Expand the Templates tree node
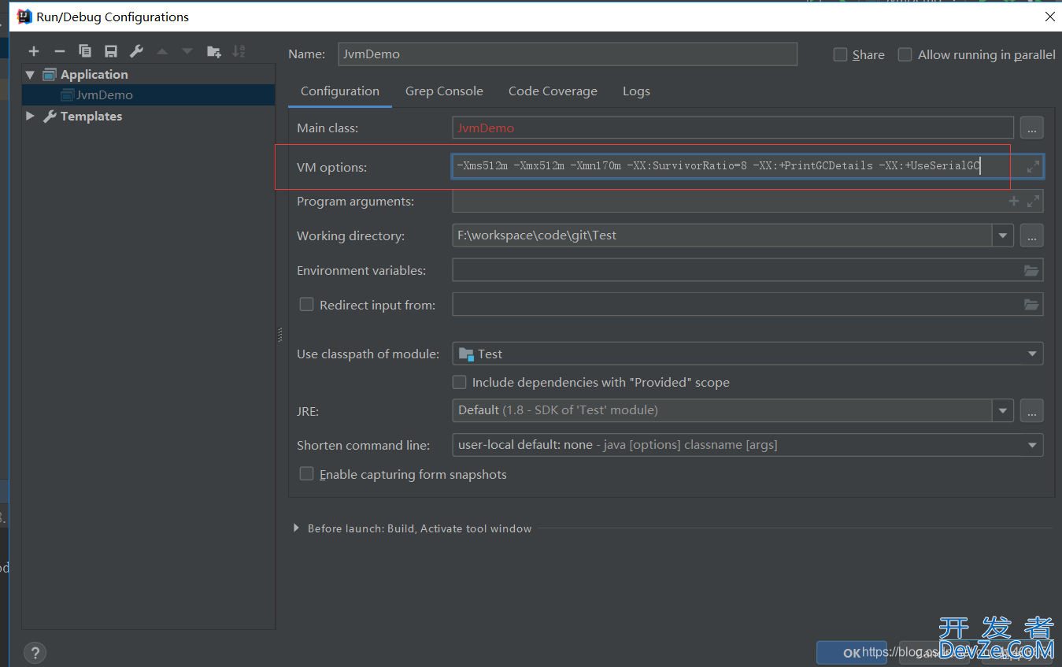1062x667 pixels. click(30, 116)
